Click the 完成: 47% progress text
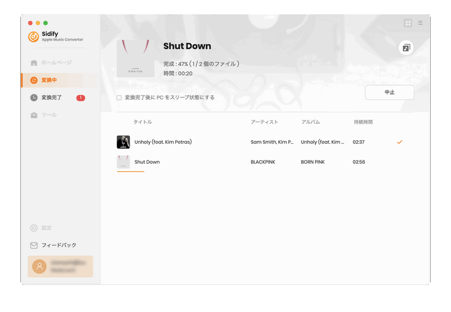 (201, 64)
